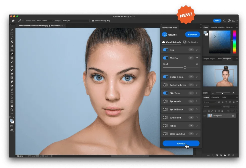The image size is (246, 168).
Task: Select the Lasso tool
Action: (x=12, y=37)
